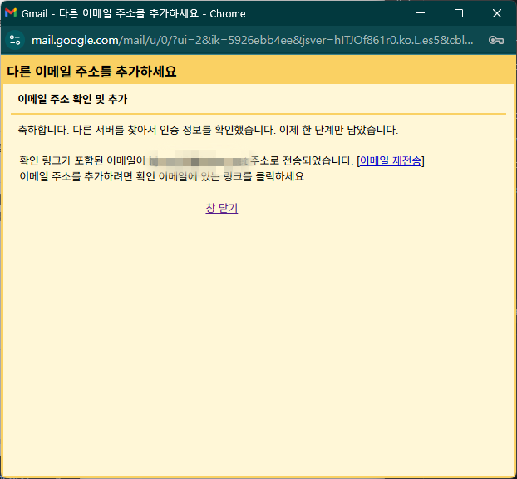The width and height of the screenshot is (517, 479).
Task: Open the site information icon beside the URL
Action: [15, 40]
